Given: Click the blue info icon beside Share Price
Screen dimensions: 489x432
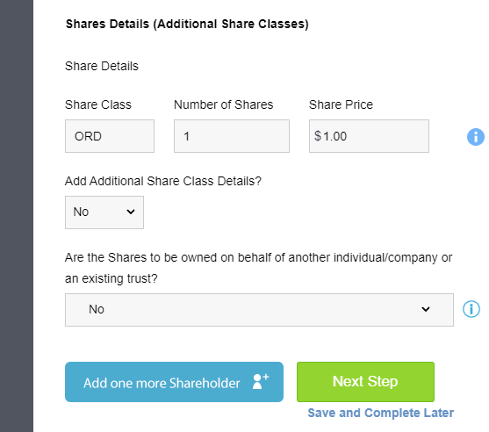Looking at the screenshot, I should pyautogui.click(x=476, y=137).
